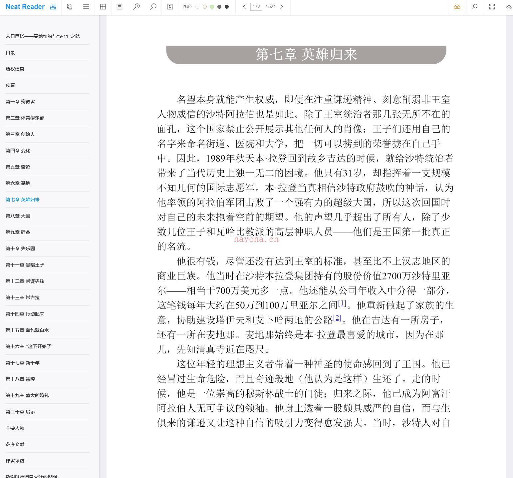This screenshot has height=478, width=513.
Task: Toggle the table of contents list icon
Action: point(86,7)
